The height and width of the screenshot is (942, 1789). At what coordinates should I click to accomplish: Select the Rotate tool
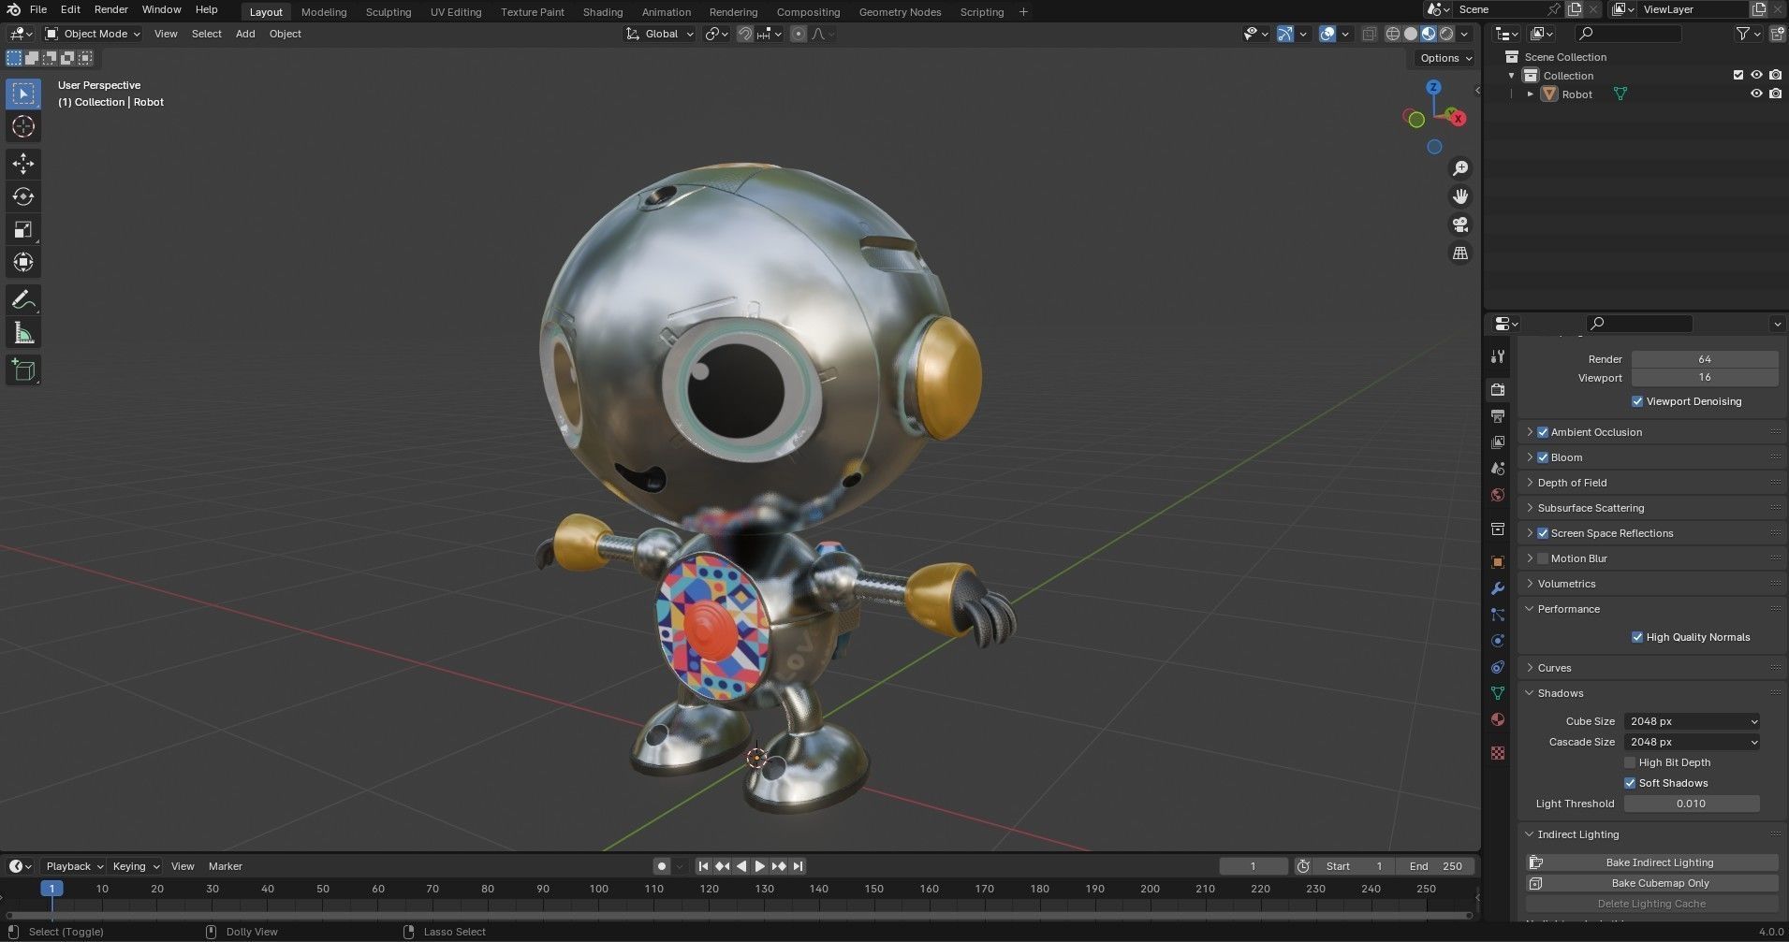(x=23, y=196)
